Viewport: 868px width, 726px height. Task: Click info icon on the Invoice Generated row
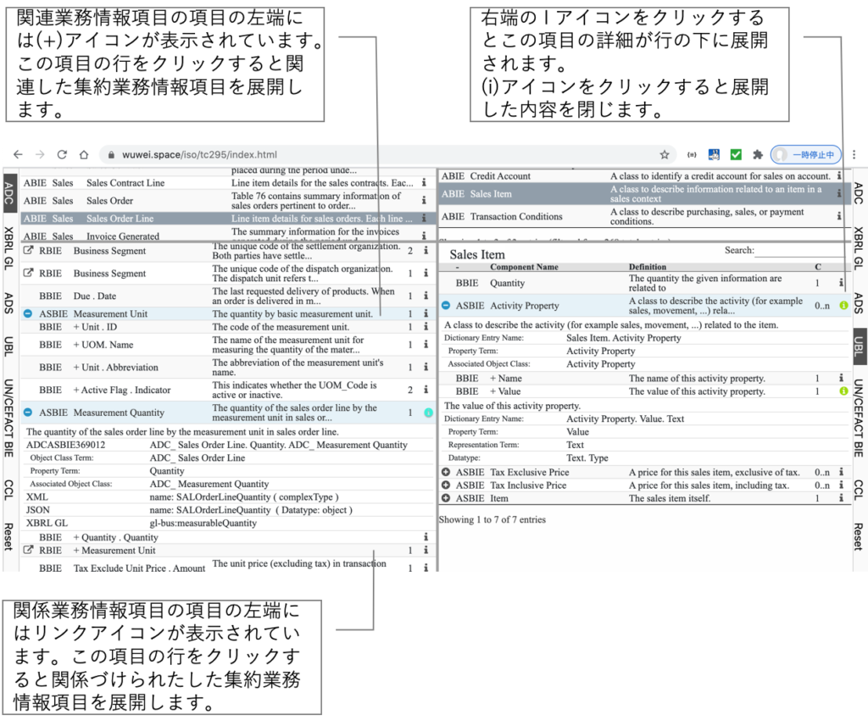[x=424, y=236]
